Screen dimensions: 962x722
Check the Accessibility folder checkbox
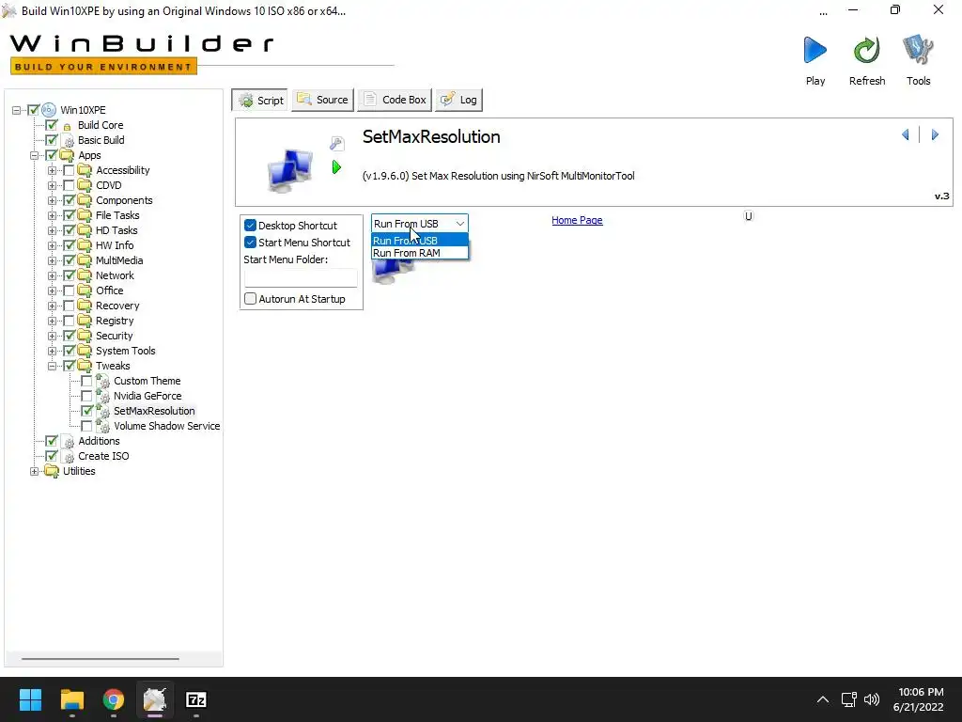[69, 171]
